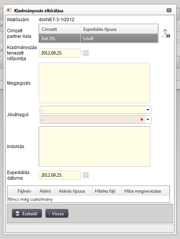Click the Aláíró column header
This screenshot has width=180, height=239.
click(46, 191)
